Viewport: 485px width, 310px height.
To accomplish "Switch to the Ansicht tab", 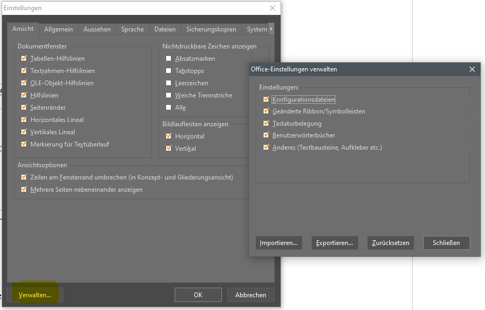I will pos(23,29).
